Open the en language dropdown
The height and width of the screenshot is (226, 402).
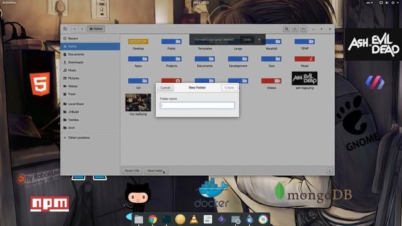pos(369,3)
